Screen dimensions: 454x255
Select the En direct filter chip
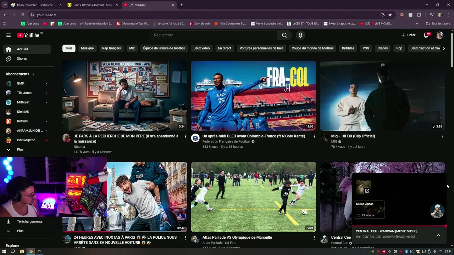point(225,48)
